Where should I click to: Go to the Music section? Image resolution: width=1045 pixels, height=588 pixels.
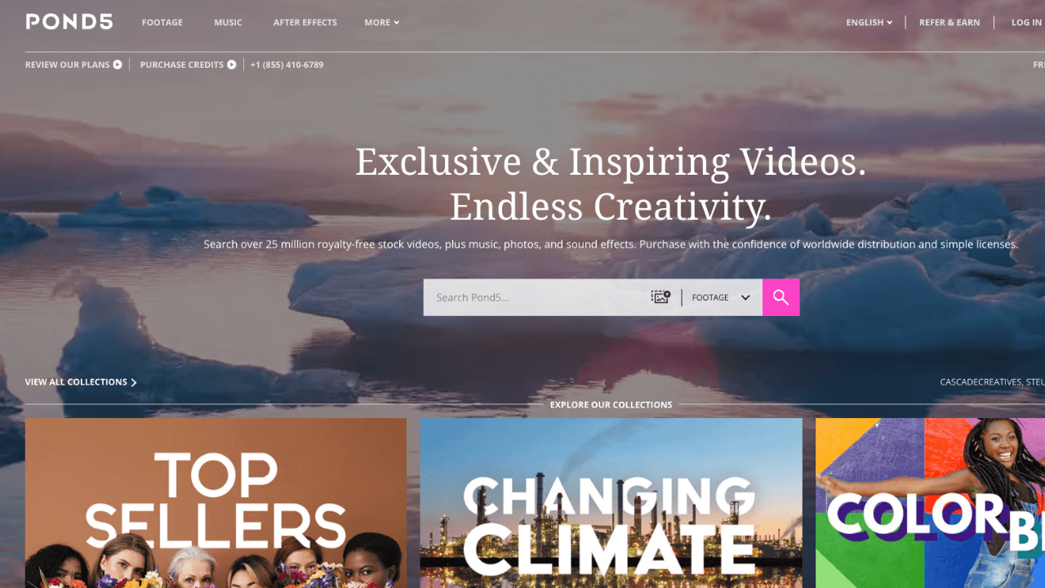click(228, 23)
